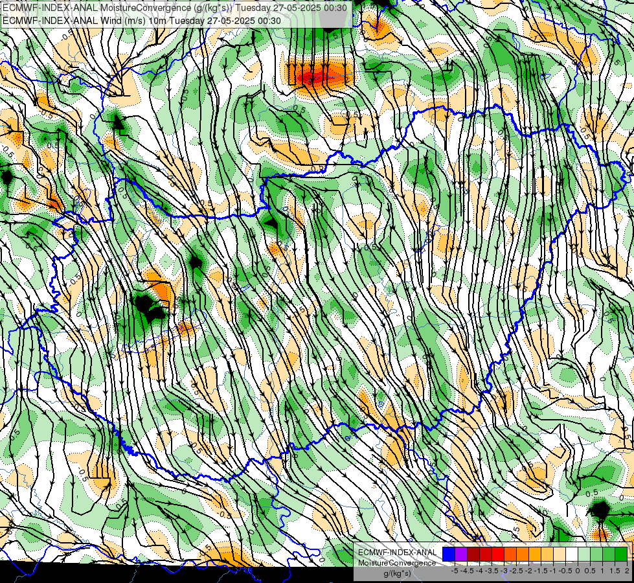
Task: Click the legend tick label '2'
Action: point(627,571)
